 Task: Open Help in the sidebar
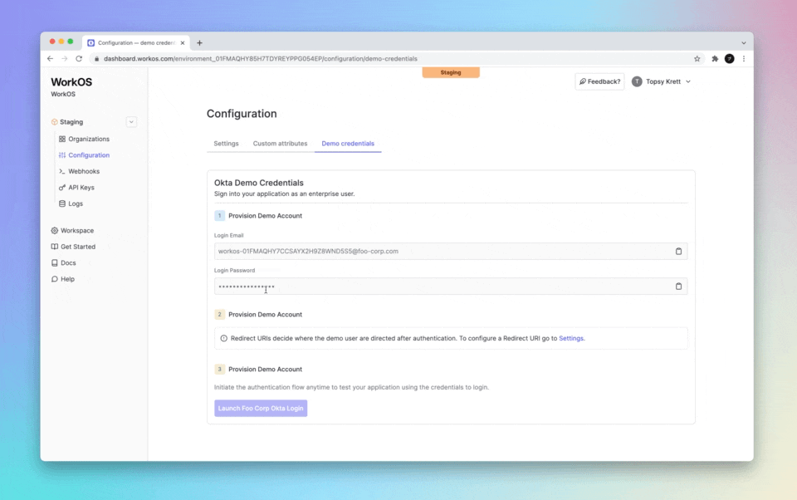tap(62, 279)
